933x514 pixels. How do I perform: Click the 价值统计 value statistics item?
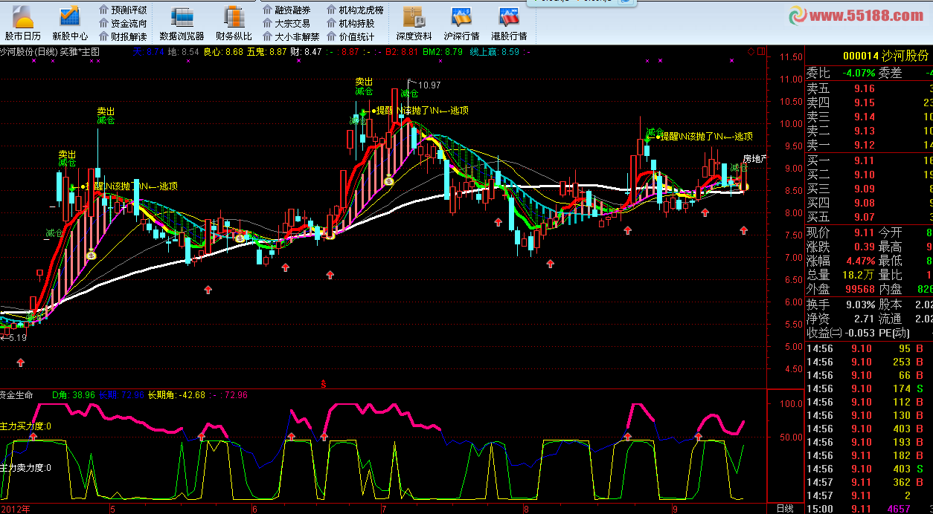(x=351, y=36)
